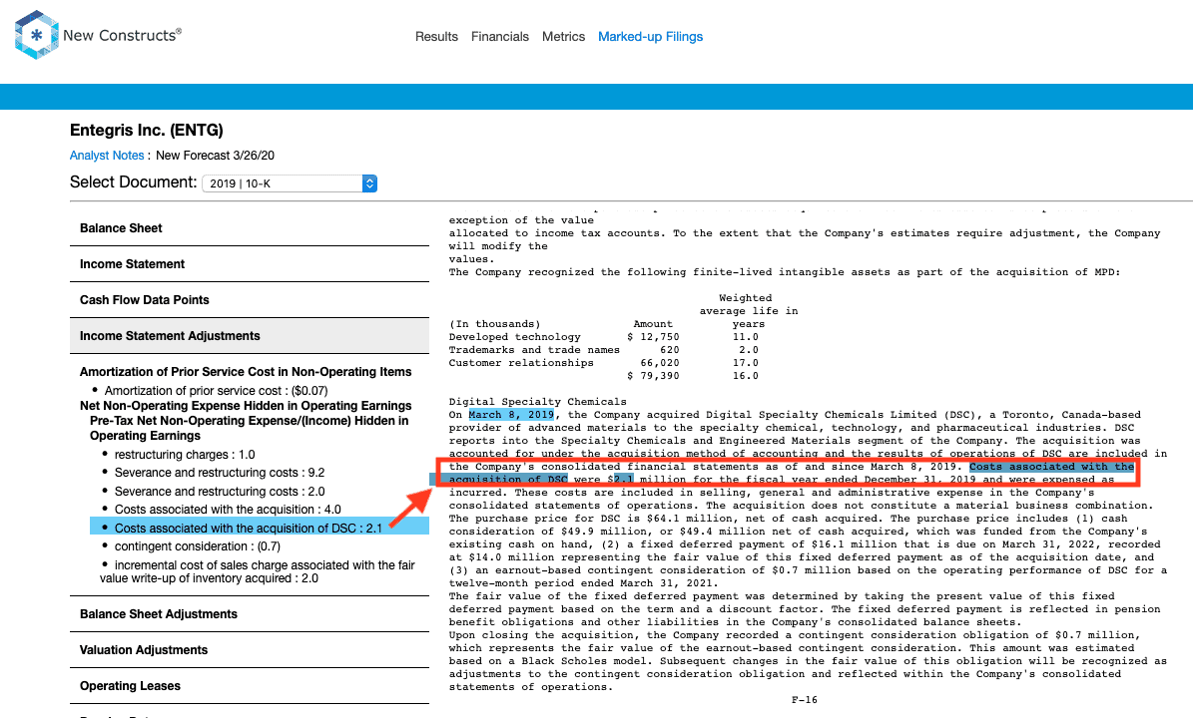Click the New Constructs brand name text
Image resolution: width=1193 pixels, height=718 pixels.
pyautogui.click(x=122, y=35)
